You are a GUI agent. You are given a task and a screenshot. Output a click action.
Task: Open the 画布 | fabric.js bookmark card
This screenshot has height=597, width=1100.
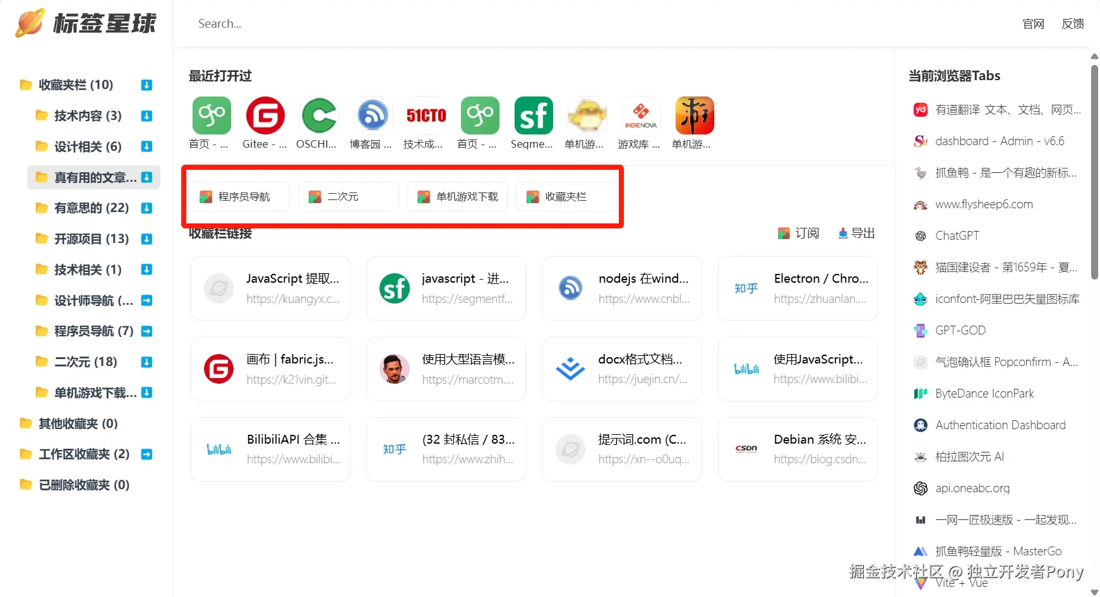click(x=270, y=369)
